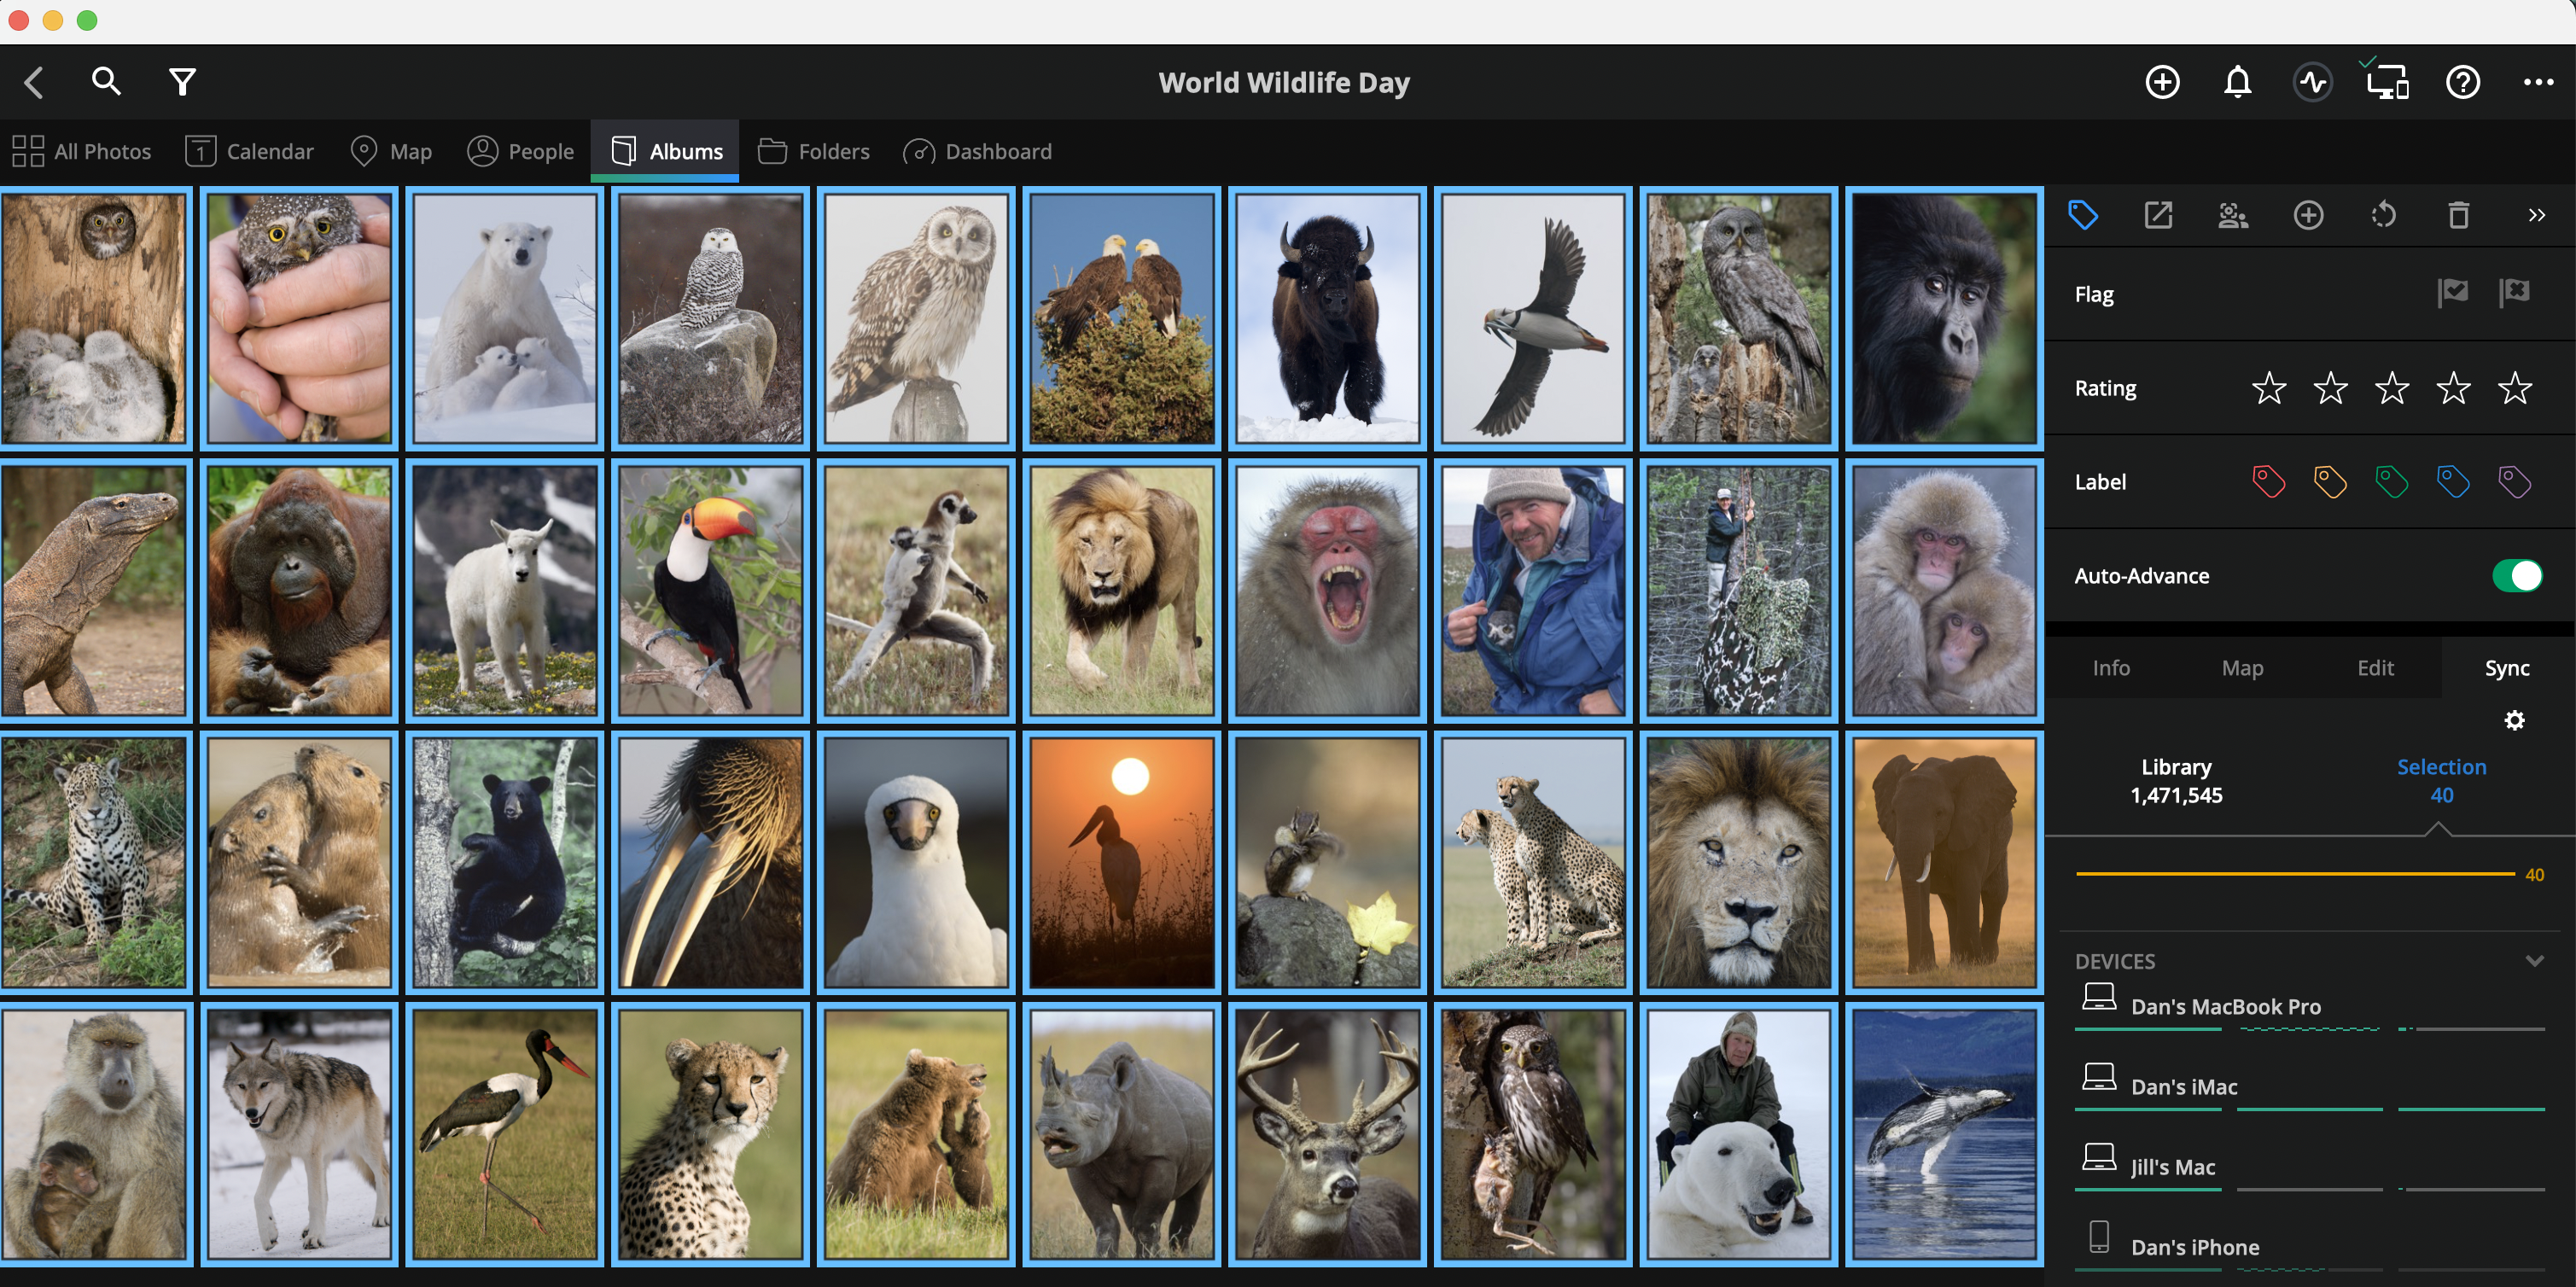
Task: Select the toucan photo thumbnail
Action: [x=710, y=590]
